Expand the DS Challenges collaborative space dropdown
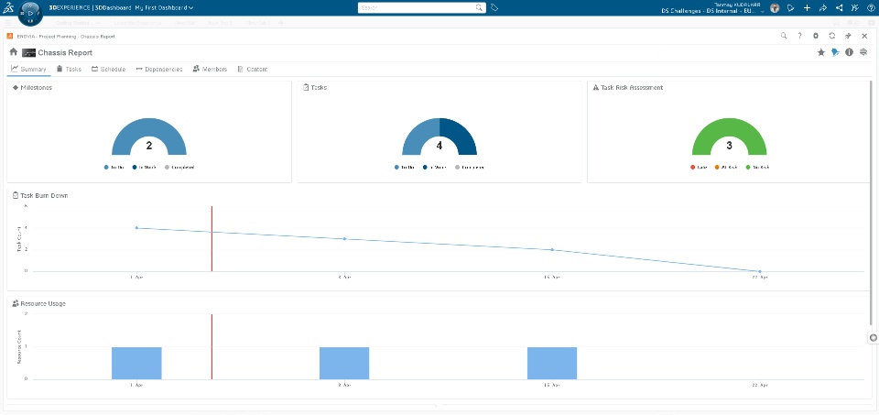 762,11
